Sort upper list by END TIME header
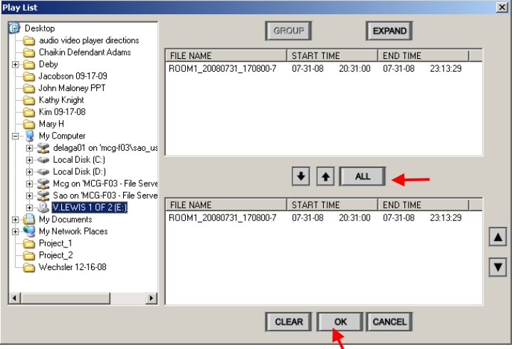The image size is (514, 349). coord(423,55)
